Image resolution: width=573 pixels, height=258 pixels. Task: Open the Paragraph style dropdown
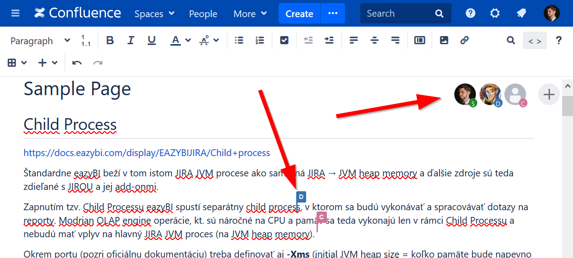coord(41,41)
